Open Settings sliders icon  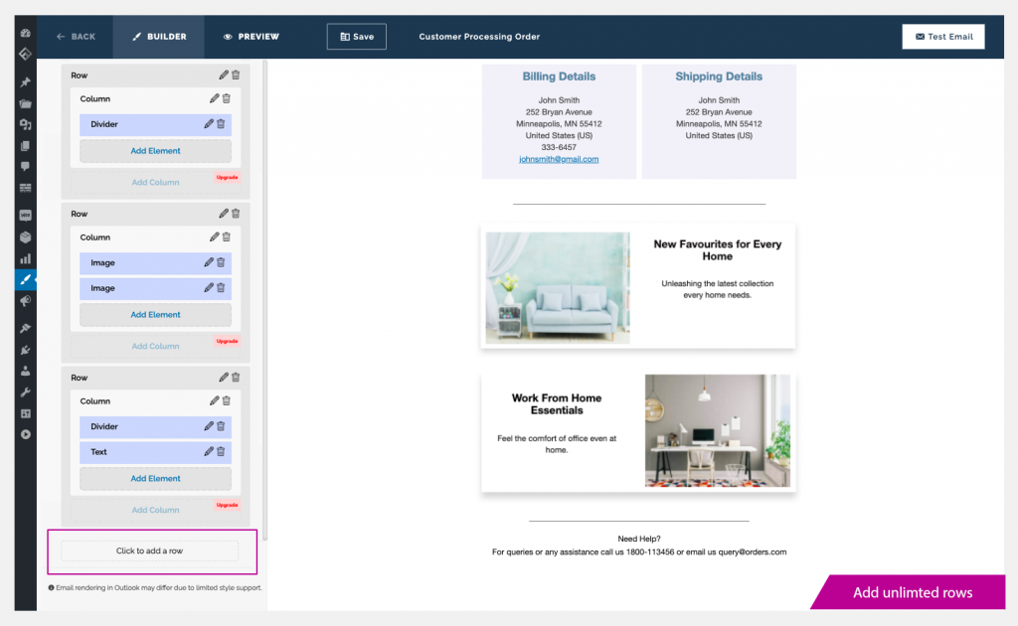click(25, 414)
